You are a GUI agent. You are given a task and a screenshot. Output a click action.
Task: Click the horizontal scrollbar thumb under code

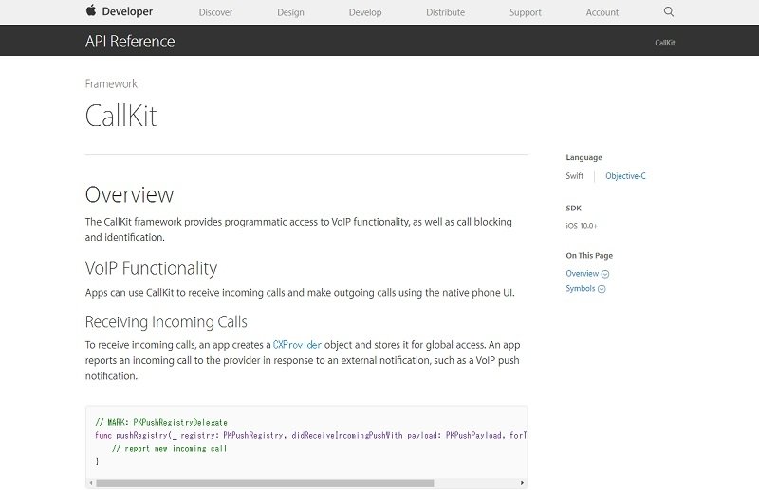point(265,482)
